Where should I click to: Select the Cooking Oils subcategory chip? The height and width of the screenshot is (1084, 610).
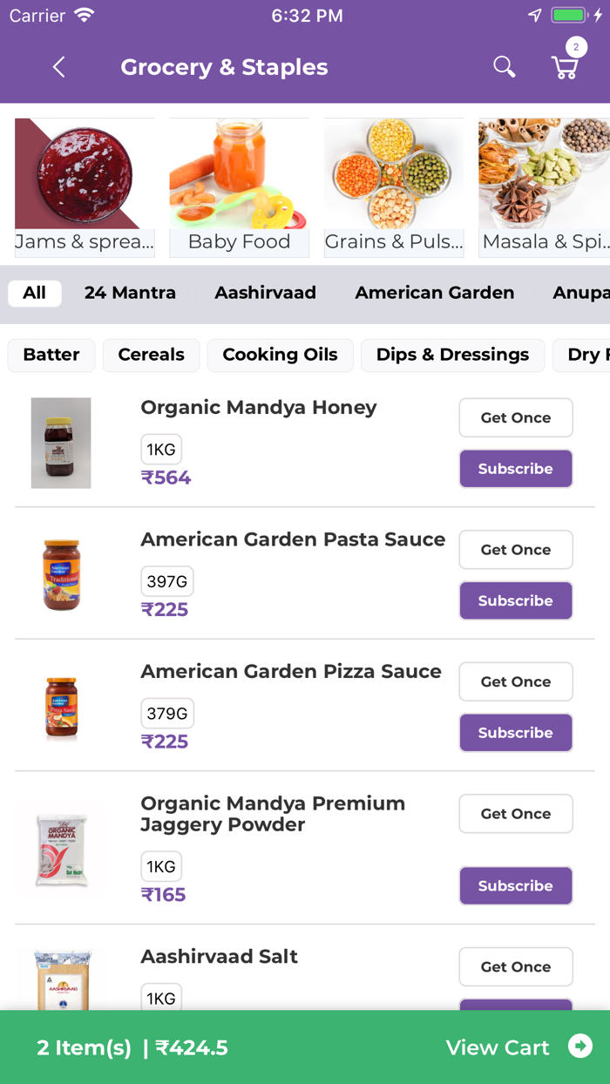[x=280, y=355]
